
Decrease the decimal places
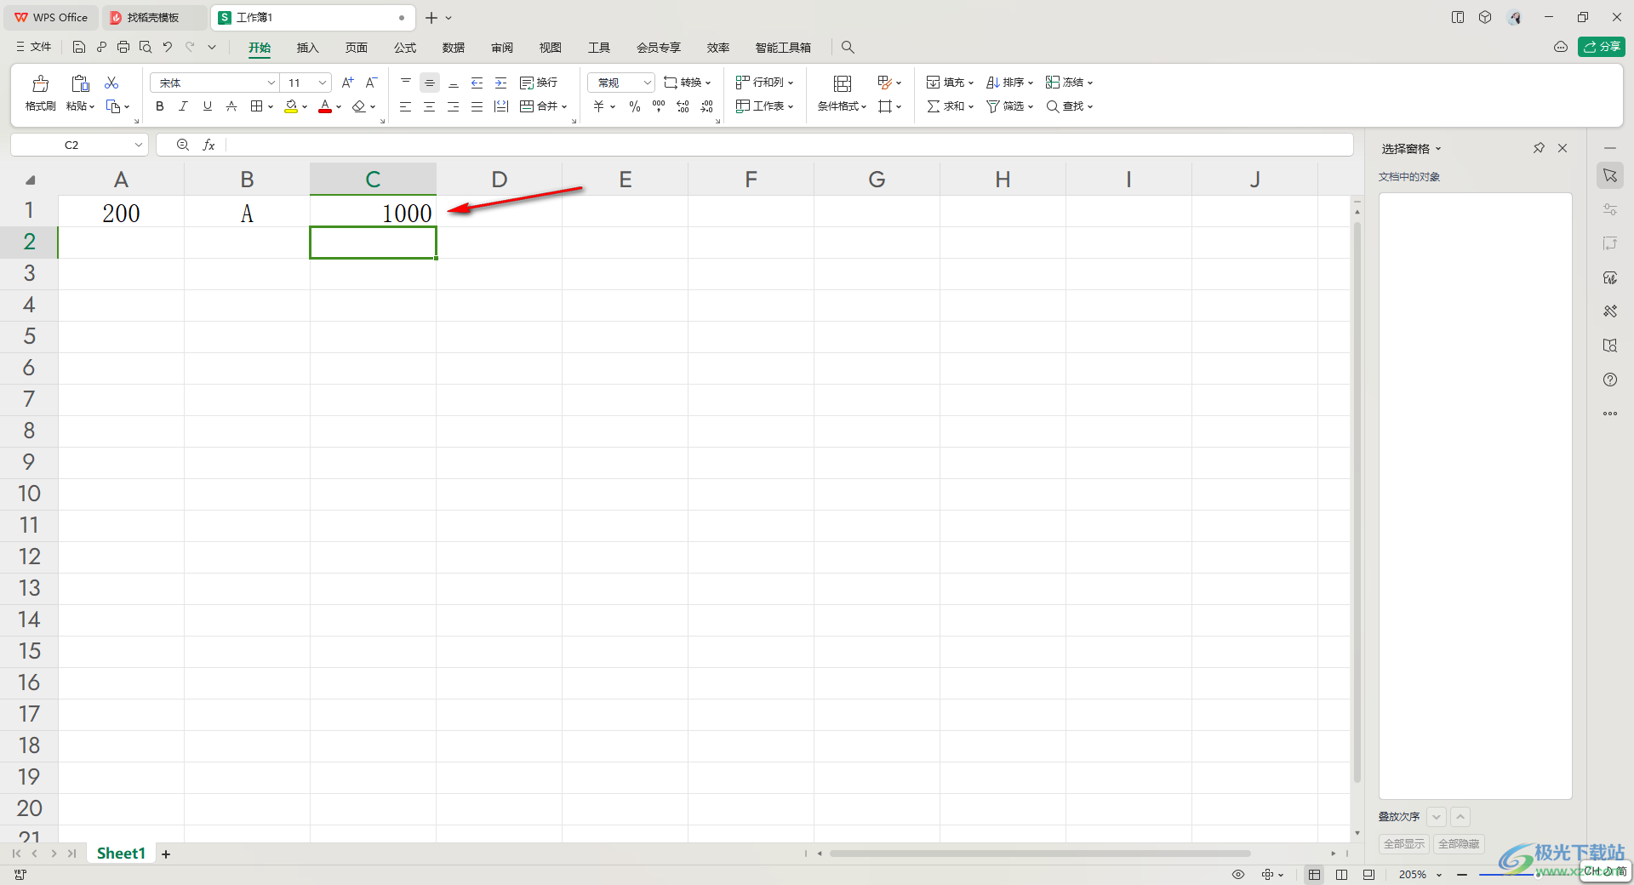(x=706, y=106)
